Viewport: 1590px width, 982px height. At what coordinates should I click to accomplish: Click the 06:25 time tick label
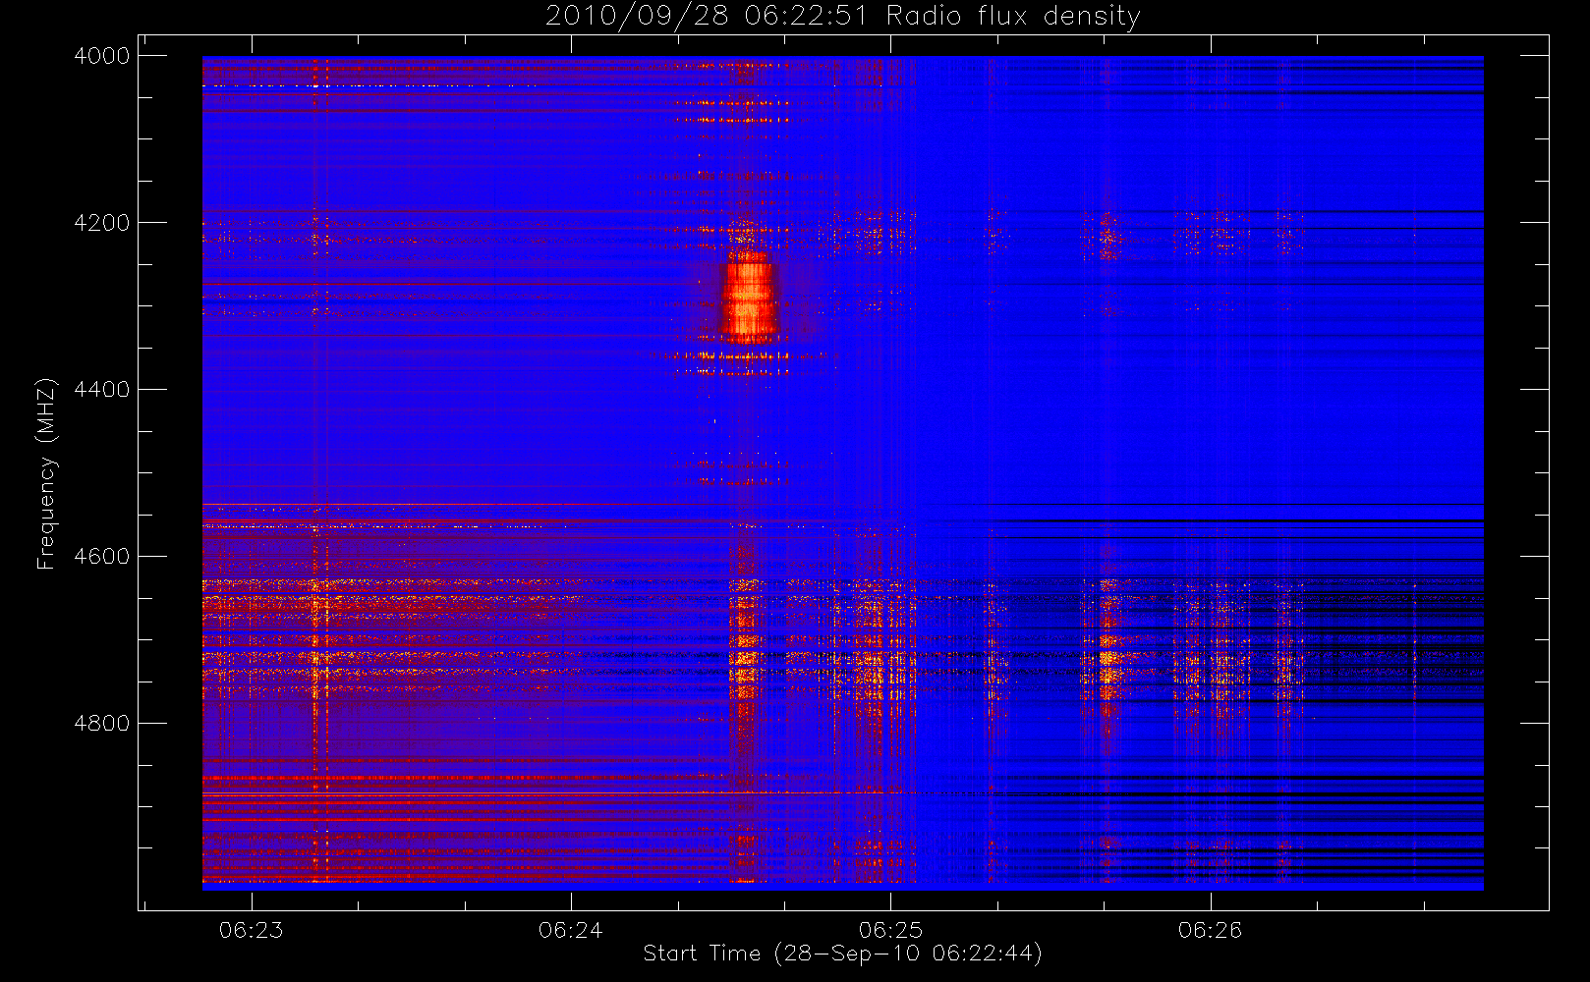(x=890, y=929)
